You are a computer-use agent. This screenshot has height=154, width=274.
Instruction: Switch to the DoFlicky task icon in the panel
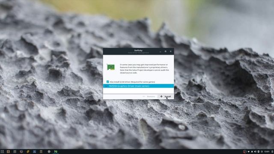click(x=56, y=151)
